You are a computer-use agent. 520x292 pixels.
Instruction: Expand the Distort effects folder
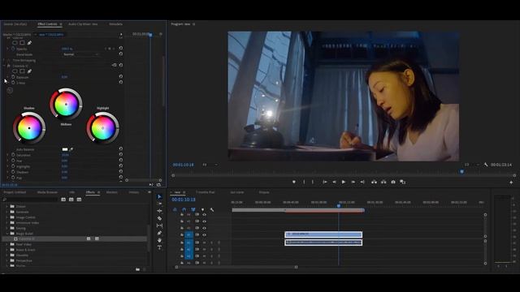point(7,206)
